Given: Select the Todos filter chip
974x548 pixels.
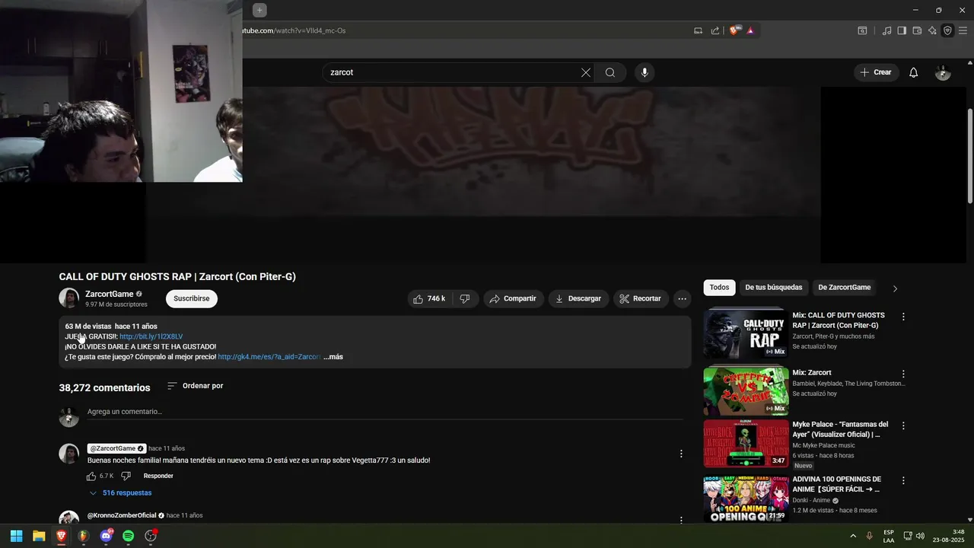Looking at the screenshot, I should (x=719, y=288).
